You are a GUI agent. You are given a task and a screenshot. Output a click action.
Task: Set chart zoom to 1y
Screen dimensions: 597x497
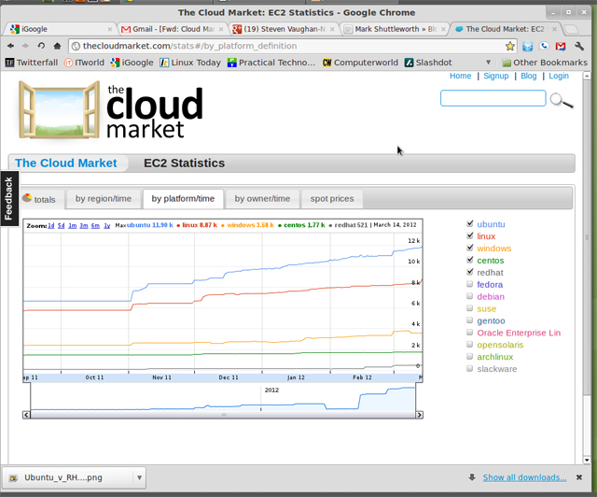point(107,226)
